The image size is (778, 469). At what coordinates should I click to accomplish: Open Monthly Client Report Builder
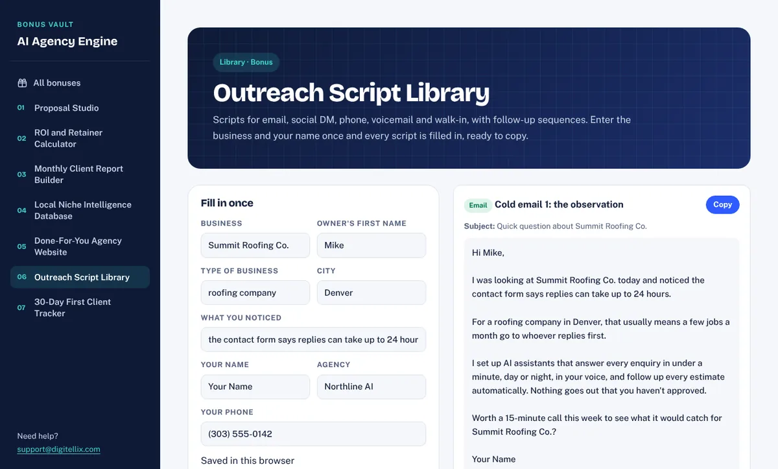(x=80, y=174)
